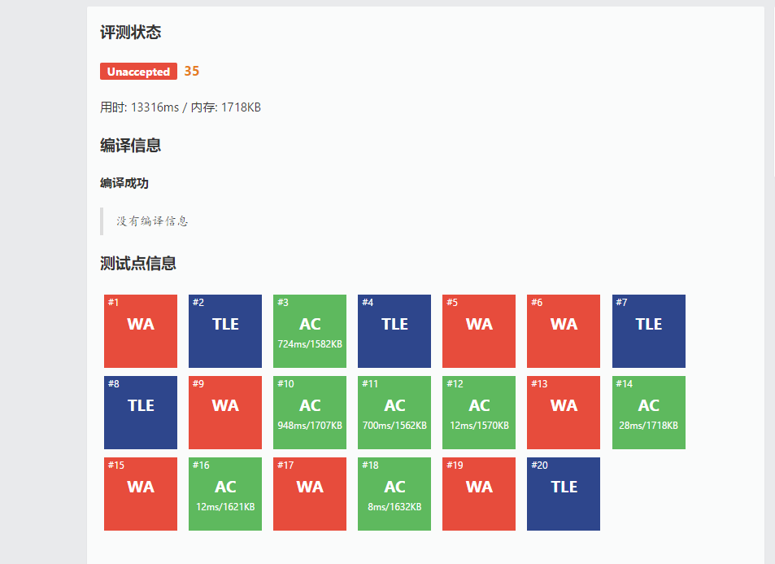Viewport: 775px width, 564px height.
Task: Open test point #17 WA tile
Action: tap(310, 494)
